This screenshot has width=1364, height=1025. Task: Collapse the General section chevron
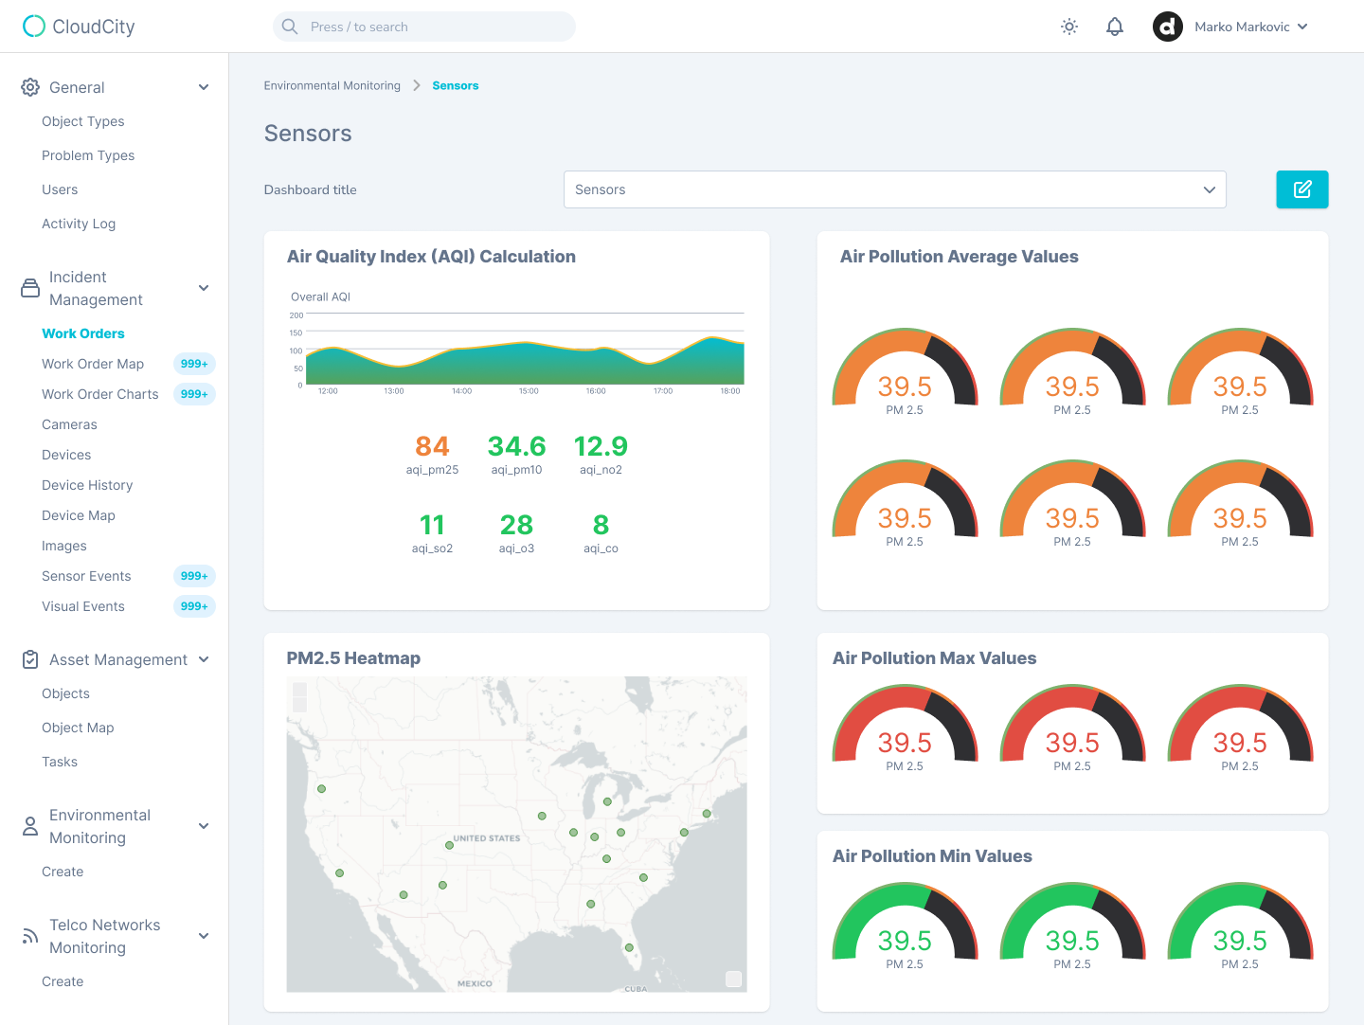(x=204, y=87)
